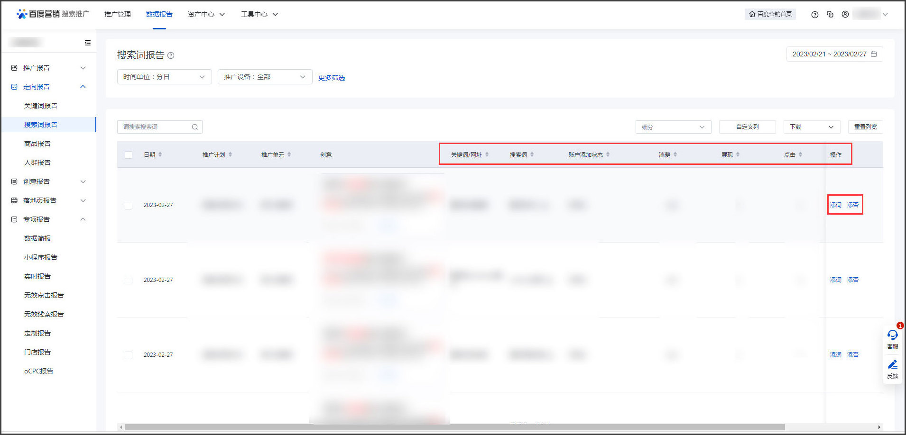Check the second data row checkbox
Screen dimensions: 906x435
128,280
